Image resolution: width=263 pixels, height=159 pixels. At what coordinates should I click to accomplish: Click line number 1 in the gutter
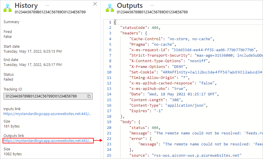coord(110,22)
